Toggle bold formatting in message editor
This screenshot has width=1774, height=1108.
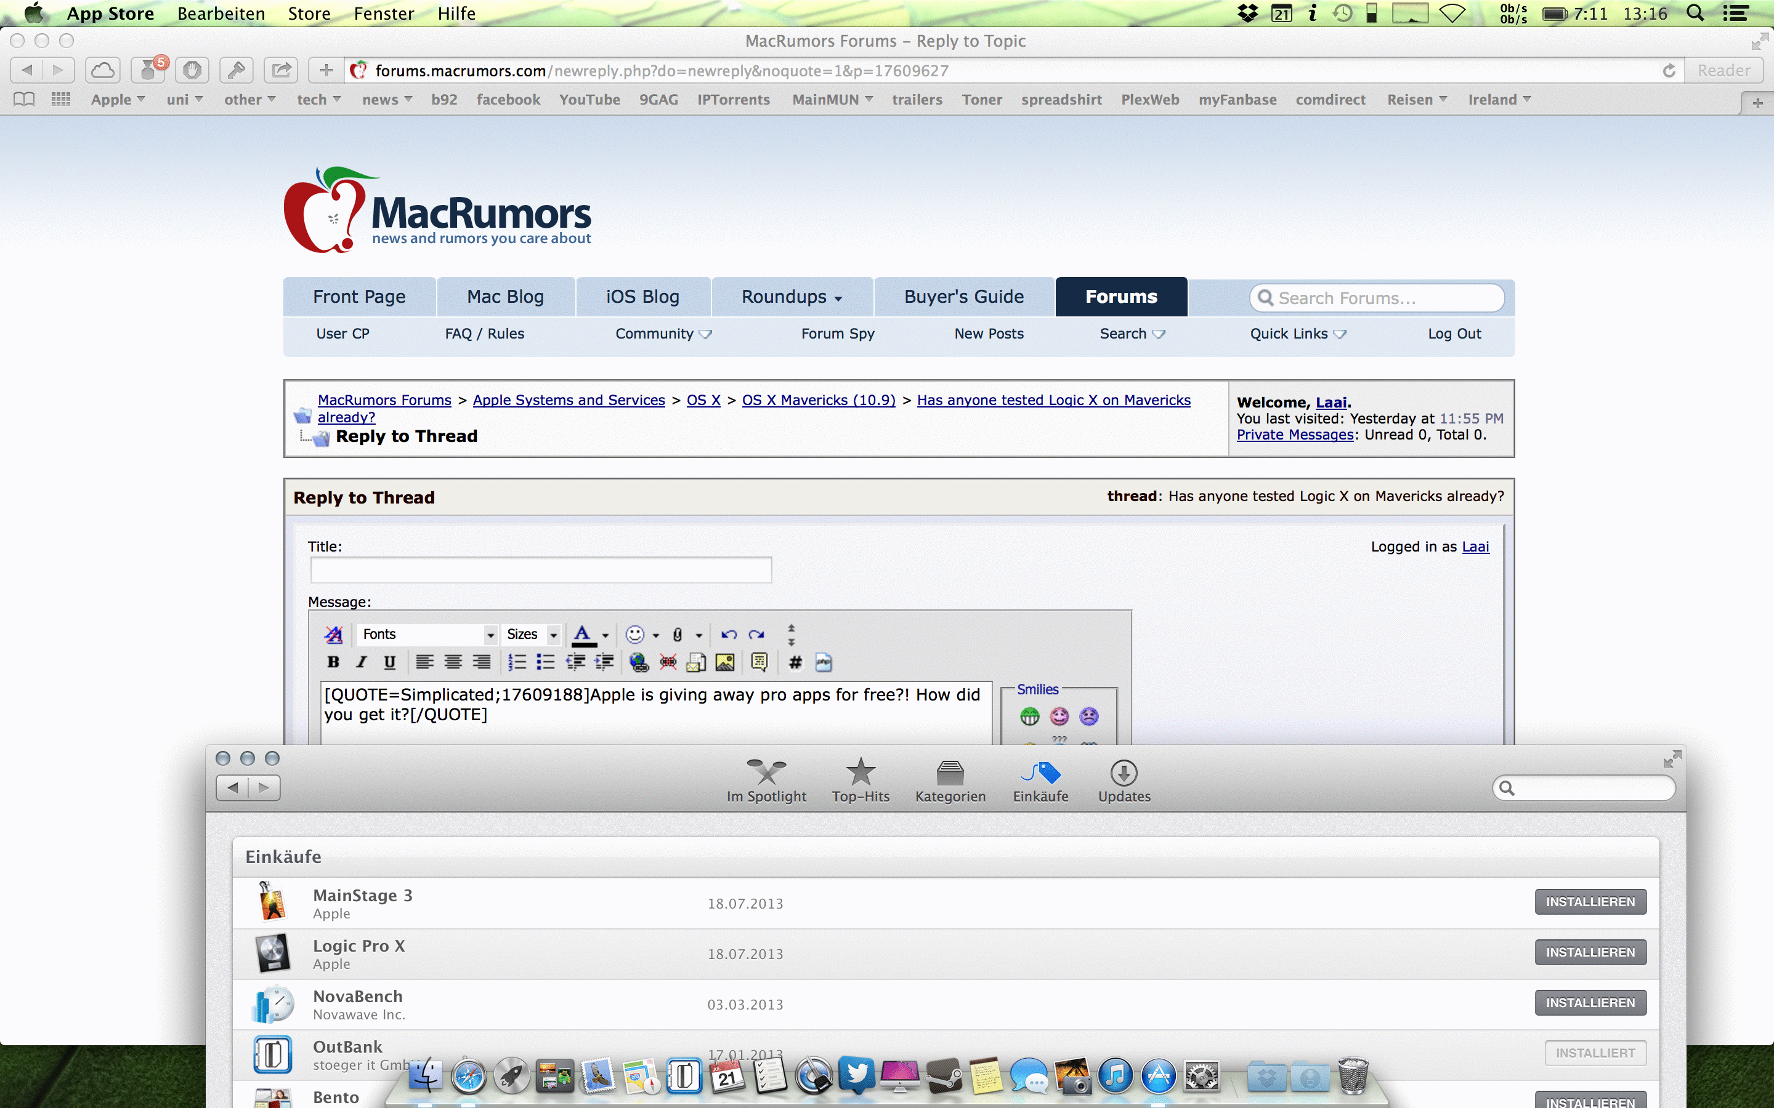tap(333, 662)
